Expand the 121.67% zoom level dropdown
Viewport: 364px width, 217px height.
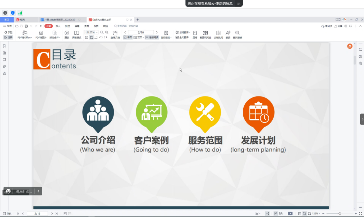coord(97,32)
